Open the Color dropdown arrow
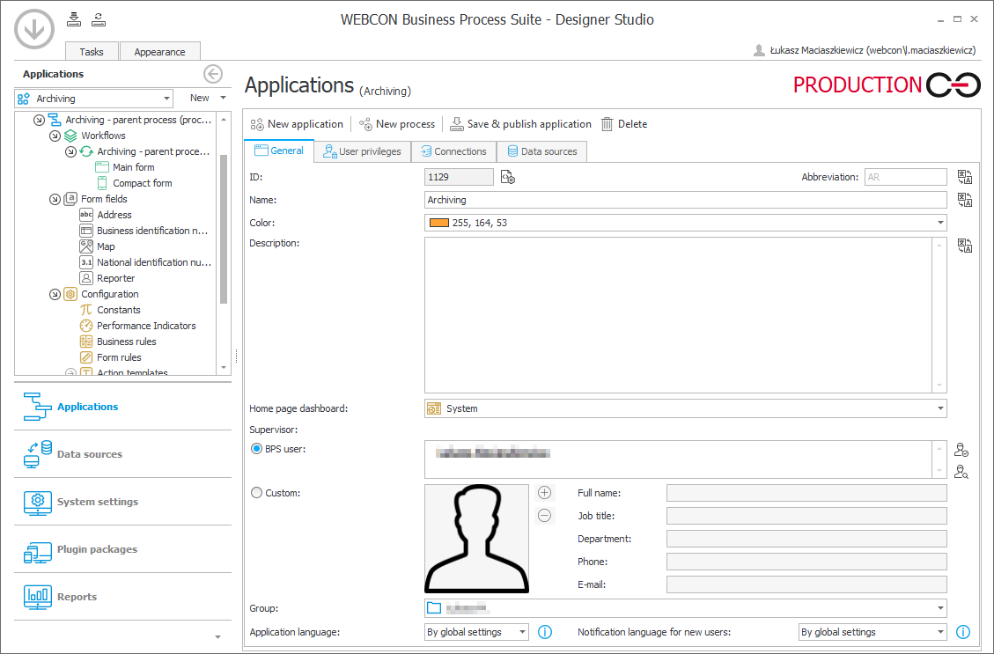This screenshot has width=994, height=654. pyautogui.click(x=940, y=223)
